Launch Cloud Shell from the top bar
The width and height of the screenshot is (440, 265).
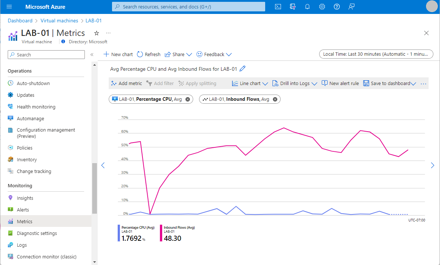click(x=278, y=7)
